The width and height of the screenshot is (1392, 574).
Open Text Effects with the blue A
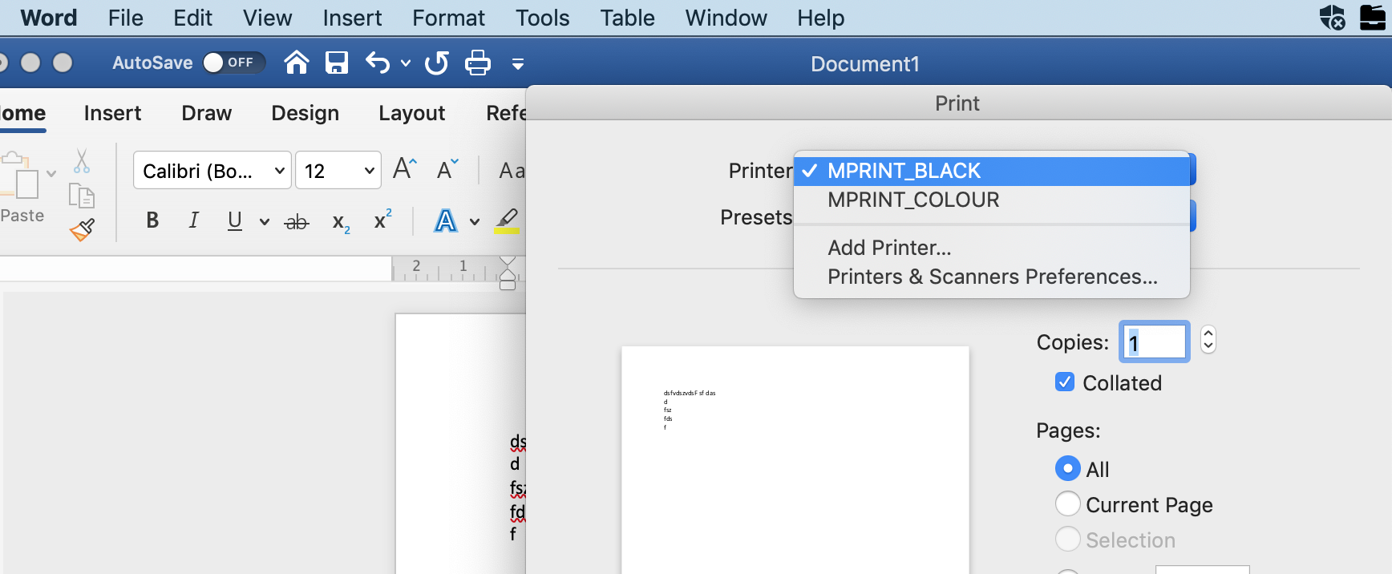[446, 220]
